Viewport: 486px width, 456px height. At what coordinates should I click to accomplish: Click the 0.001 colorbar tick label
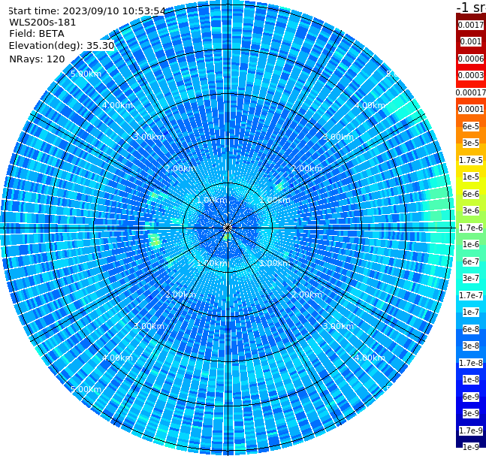[x=471, y=41]
